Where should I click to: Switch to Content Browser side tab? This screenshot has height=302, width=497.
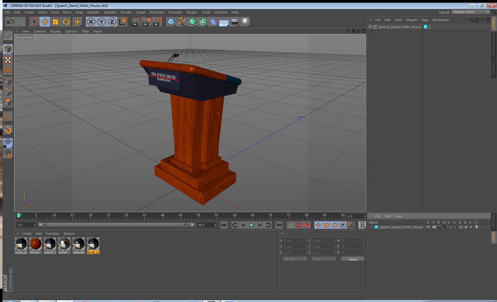click(x=494, y=44)
